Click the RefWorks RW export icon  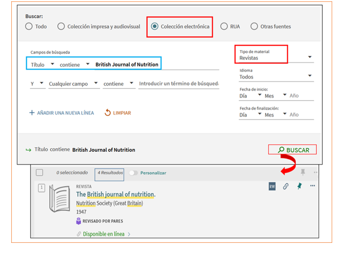click(272, 187)
